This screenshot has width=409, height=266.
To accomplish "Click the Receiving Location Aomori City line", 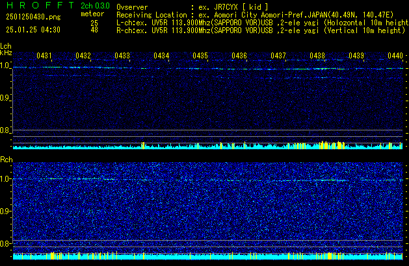I will [255, 15].
